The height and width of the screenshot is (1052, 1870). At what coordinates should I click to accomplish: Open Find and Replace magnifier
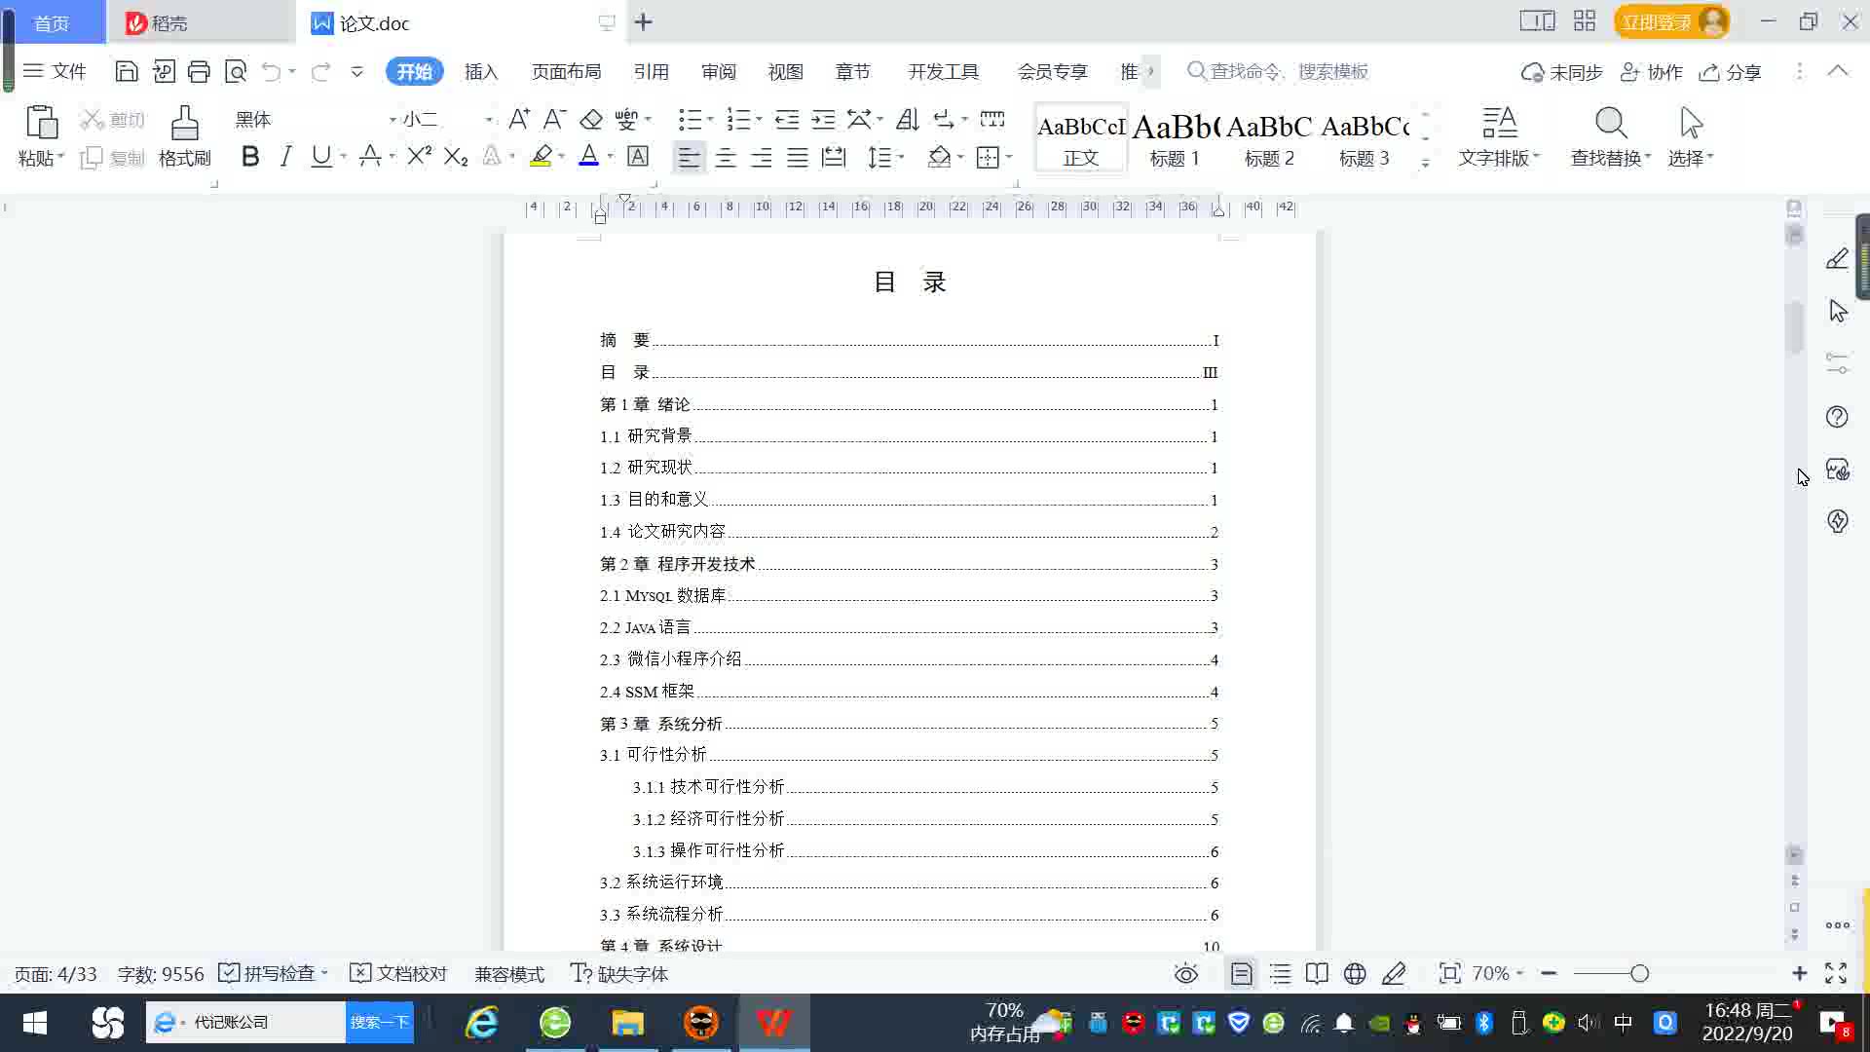pyautogui.click(x=1611, y=124)
